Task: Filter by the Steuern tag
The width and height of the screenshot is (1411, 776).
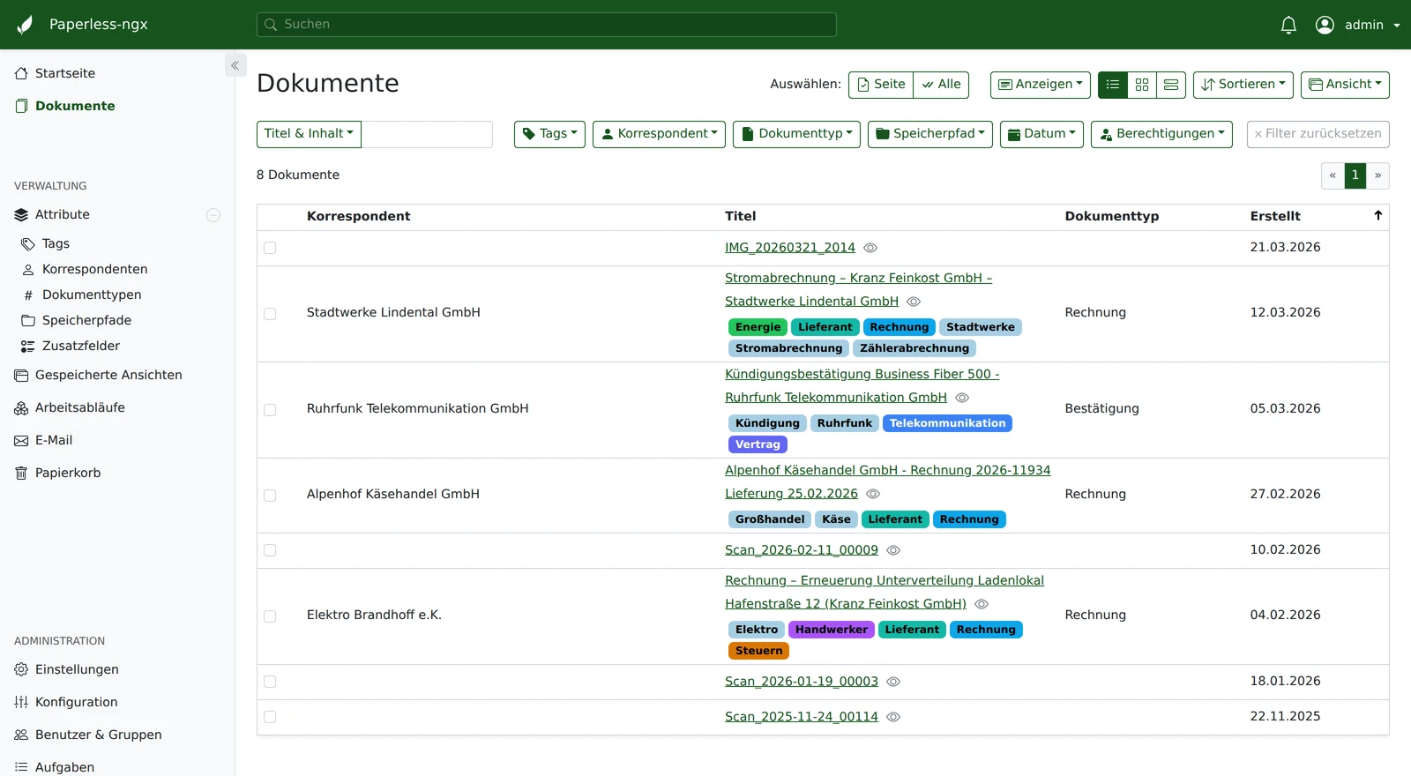Action: click(x=758, y=651)
